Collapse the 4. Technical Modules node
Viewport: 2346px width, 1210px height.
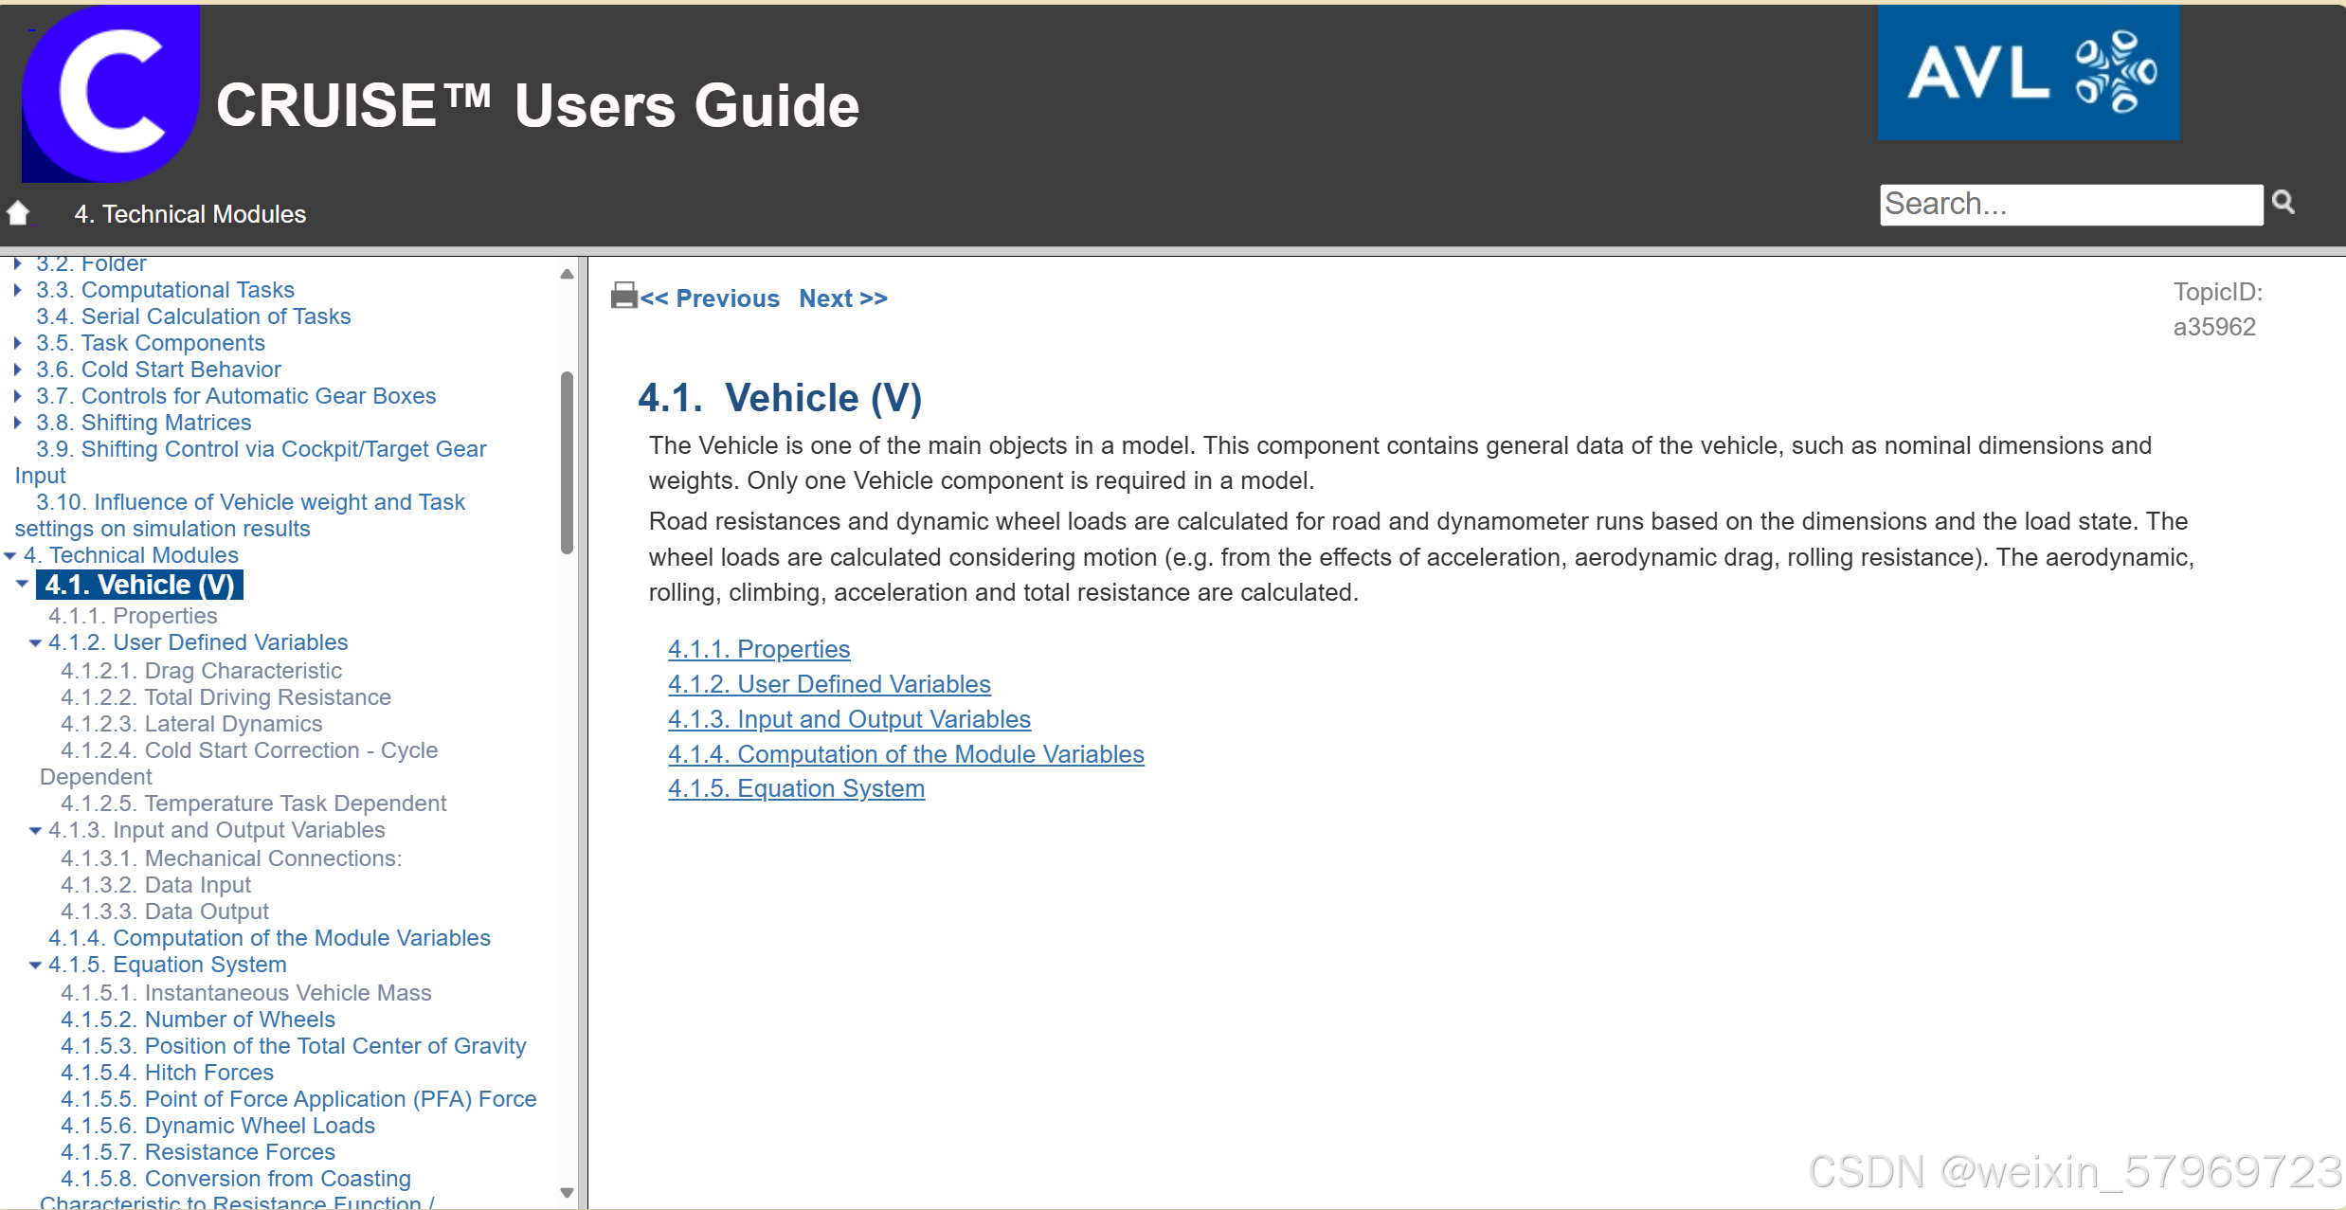10,556
